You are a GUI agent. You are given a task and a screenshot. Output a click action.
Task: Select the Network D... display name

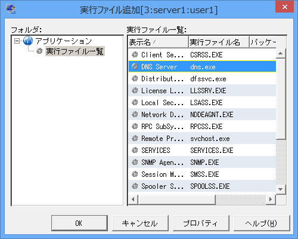tap(162, 114)
